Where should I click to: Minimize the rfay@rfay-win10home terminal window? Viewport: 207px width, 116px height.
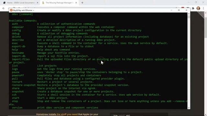[171, 10]
